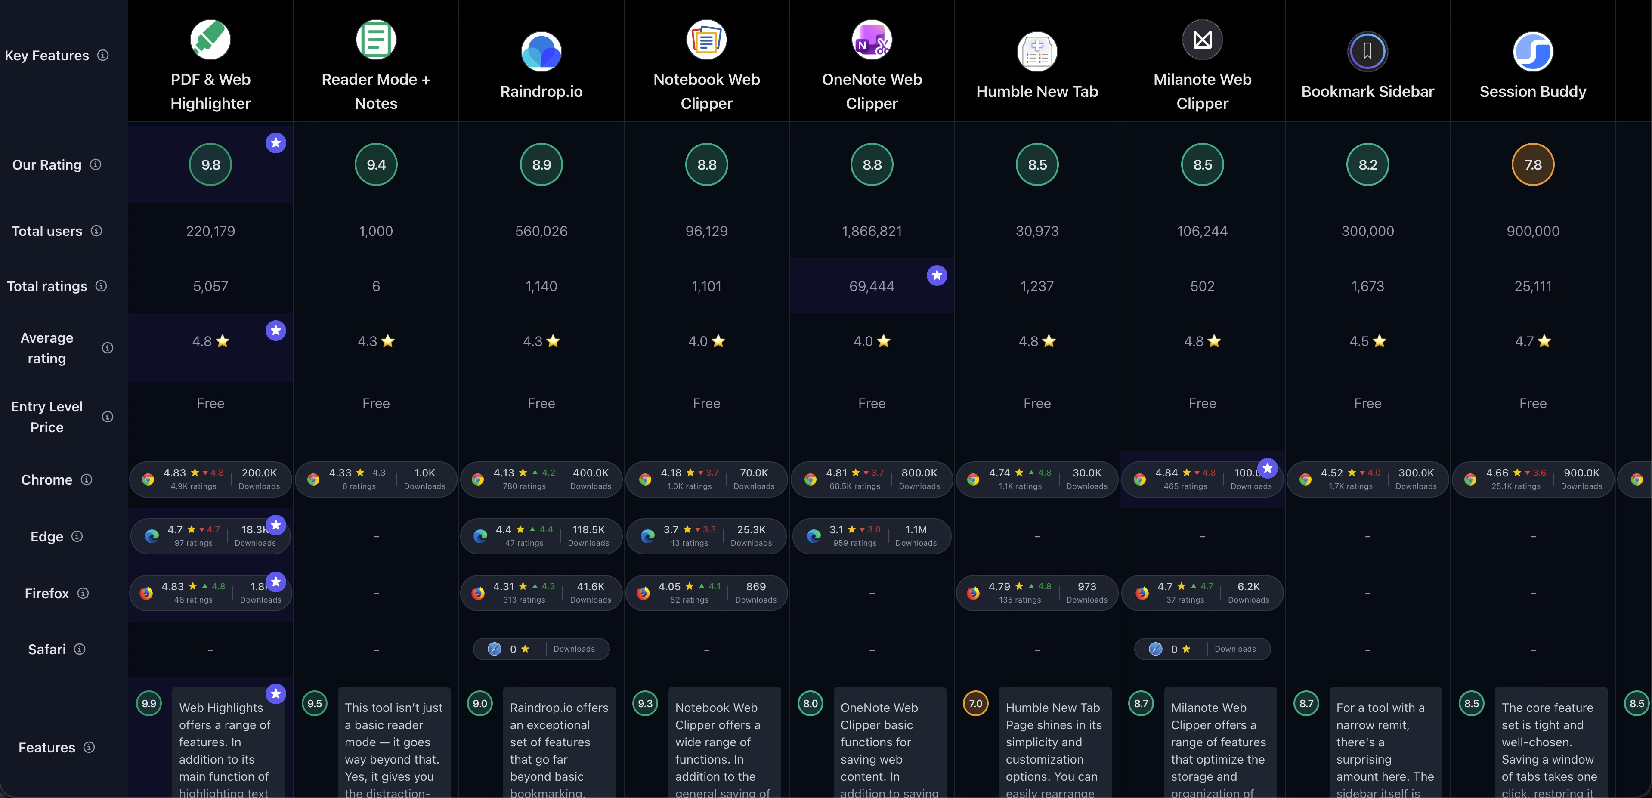Open Session Buddy Chrome store pill
1652x798 pixels.
(1533, 479)
